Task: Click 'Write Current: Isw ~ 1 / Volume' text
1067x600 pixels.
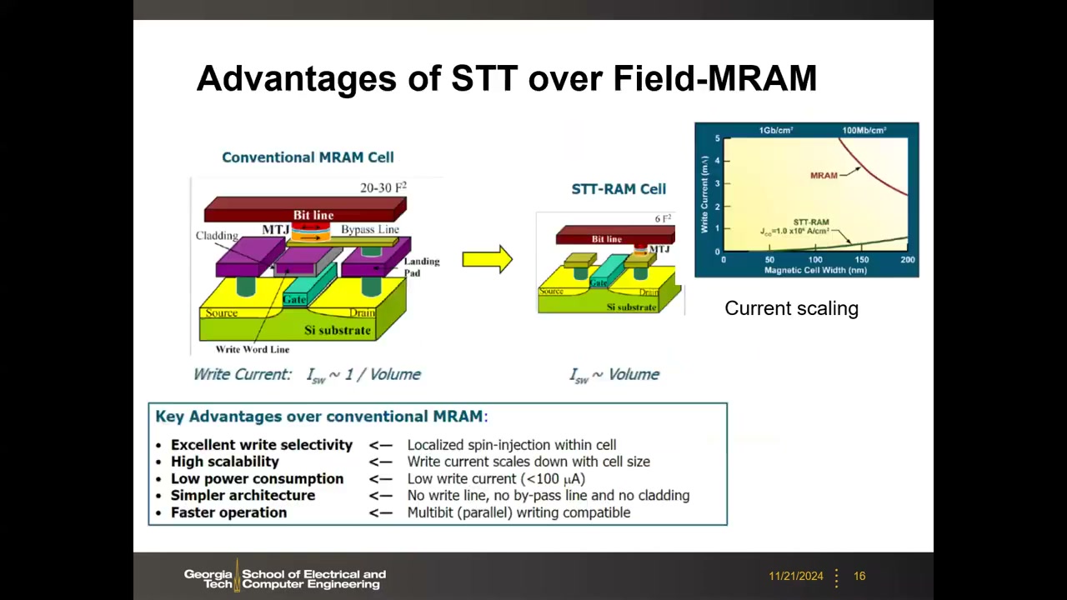Action: pyautogui.click(x=307, y=375)
